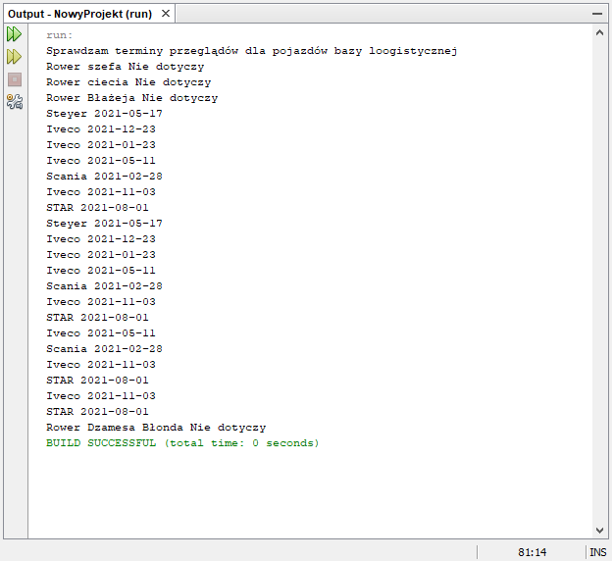The width and height of the screenshot is (614, 561).
Task: Open output settings via wrench icon
Action: pyautogui.click(x=14, y=101)
